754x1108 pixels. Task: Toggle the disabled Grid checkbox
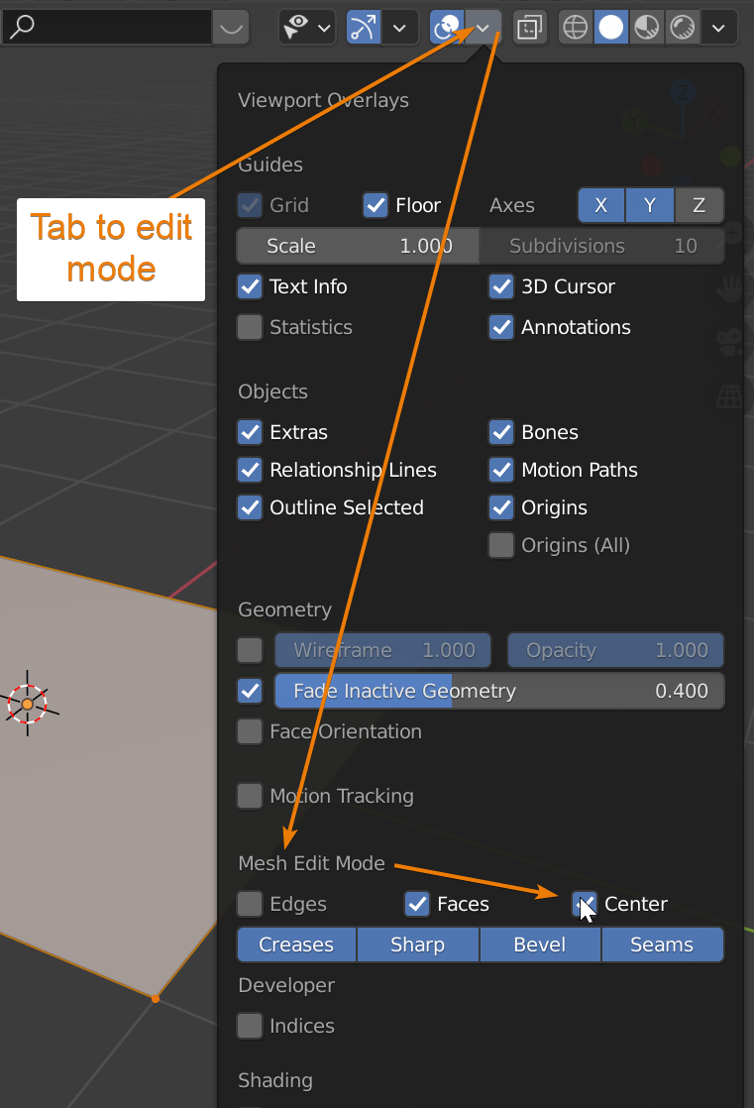point(250,205)
